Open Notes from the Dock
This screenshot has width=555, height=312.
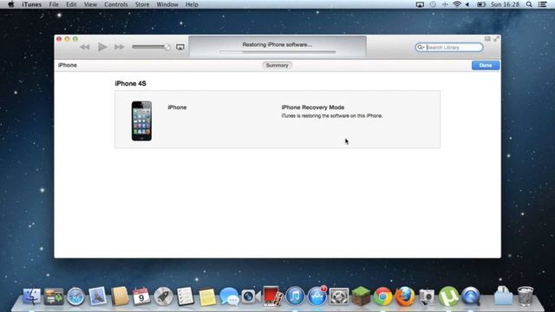tap(207, 296)
